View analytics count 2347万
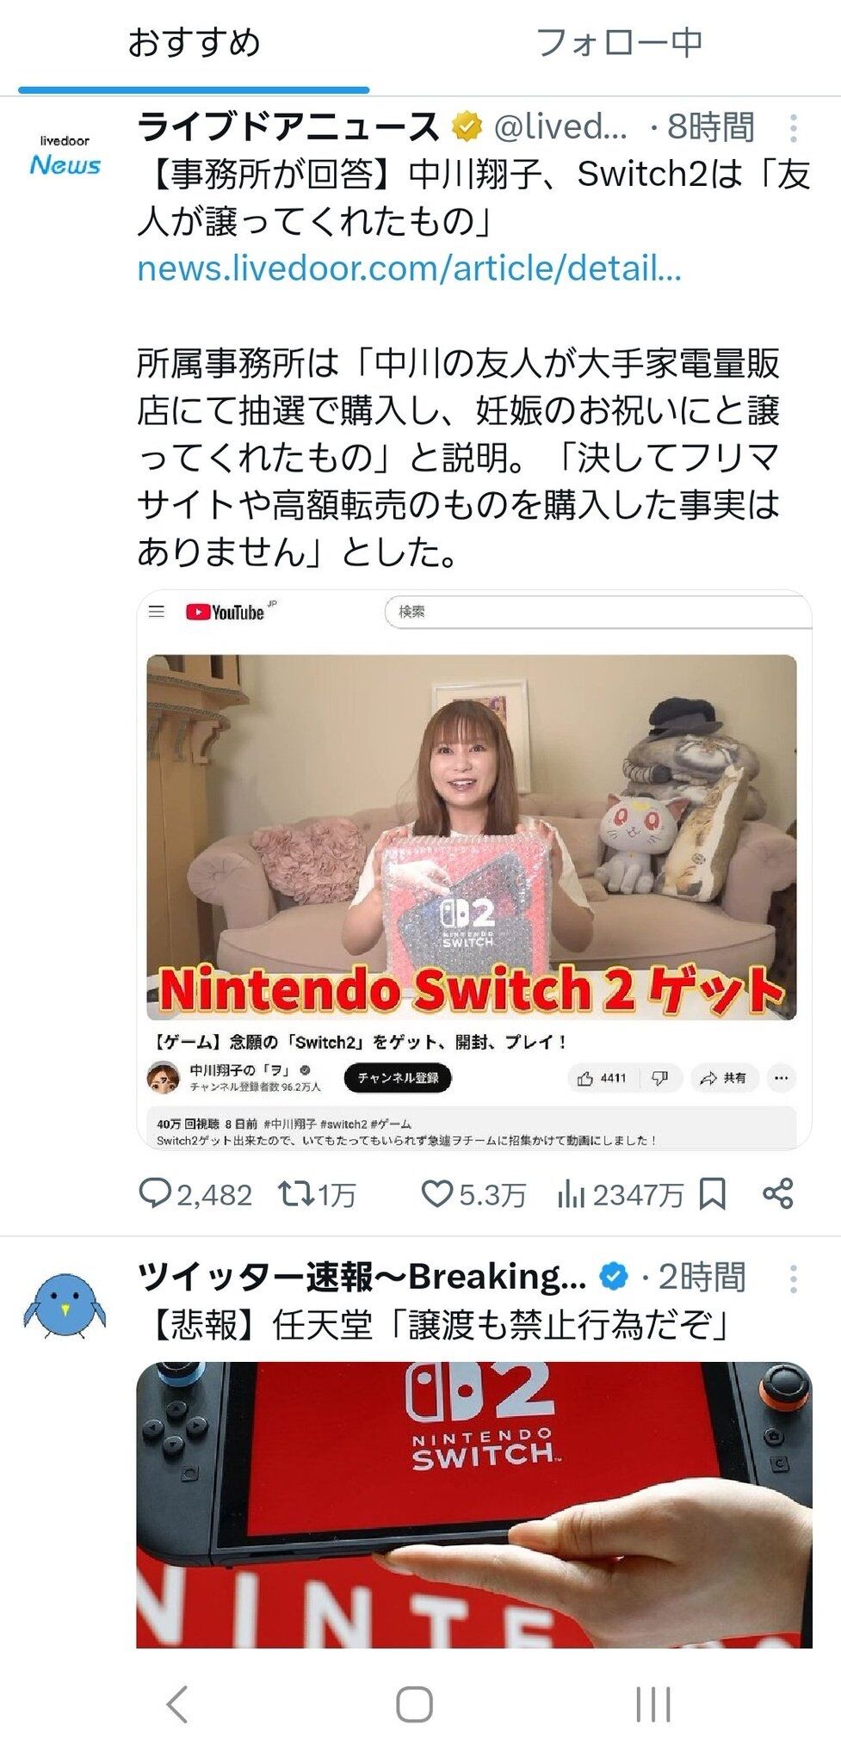Viewport: 841px width, 1762px height. tap(620, 1194)
